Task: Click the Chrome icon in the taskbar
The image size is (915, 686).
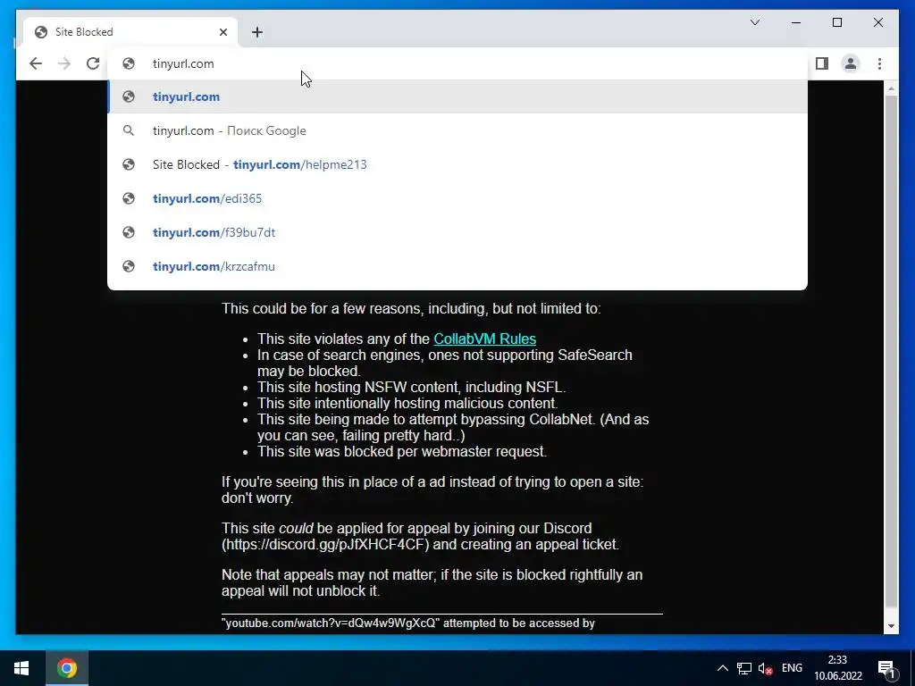Action: point(66,668)
